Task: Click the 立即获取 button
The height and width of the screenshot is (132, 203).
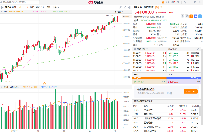Action: coord(191,92)
